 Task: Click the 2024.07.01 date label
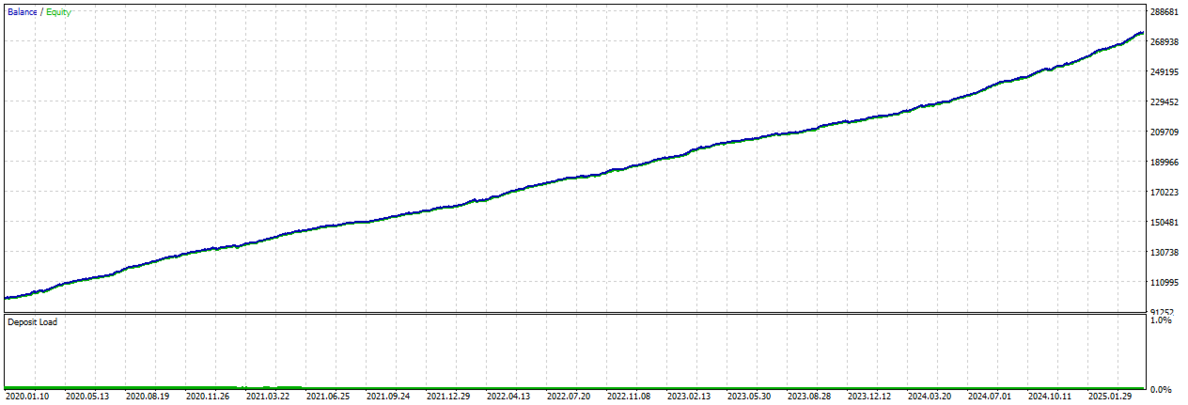[990, 397]
